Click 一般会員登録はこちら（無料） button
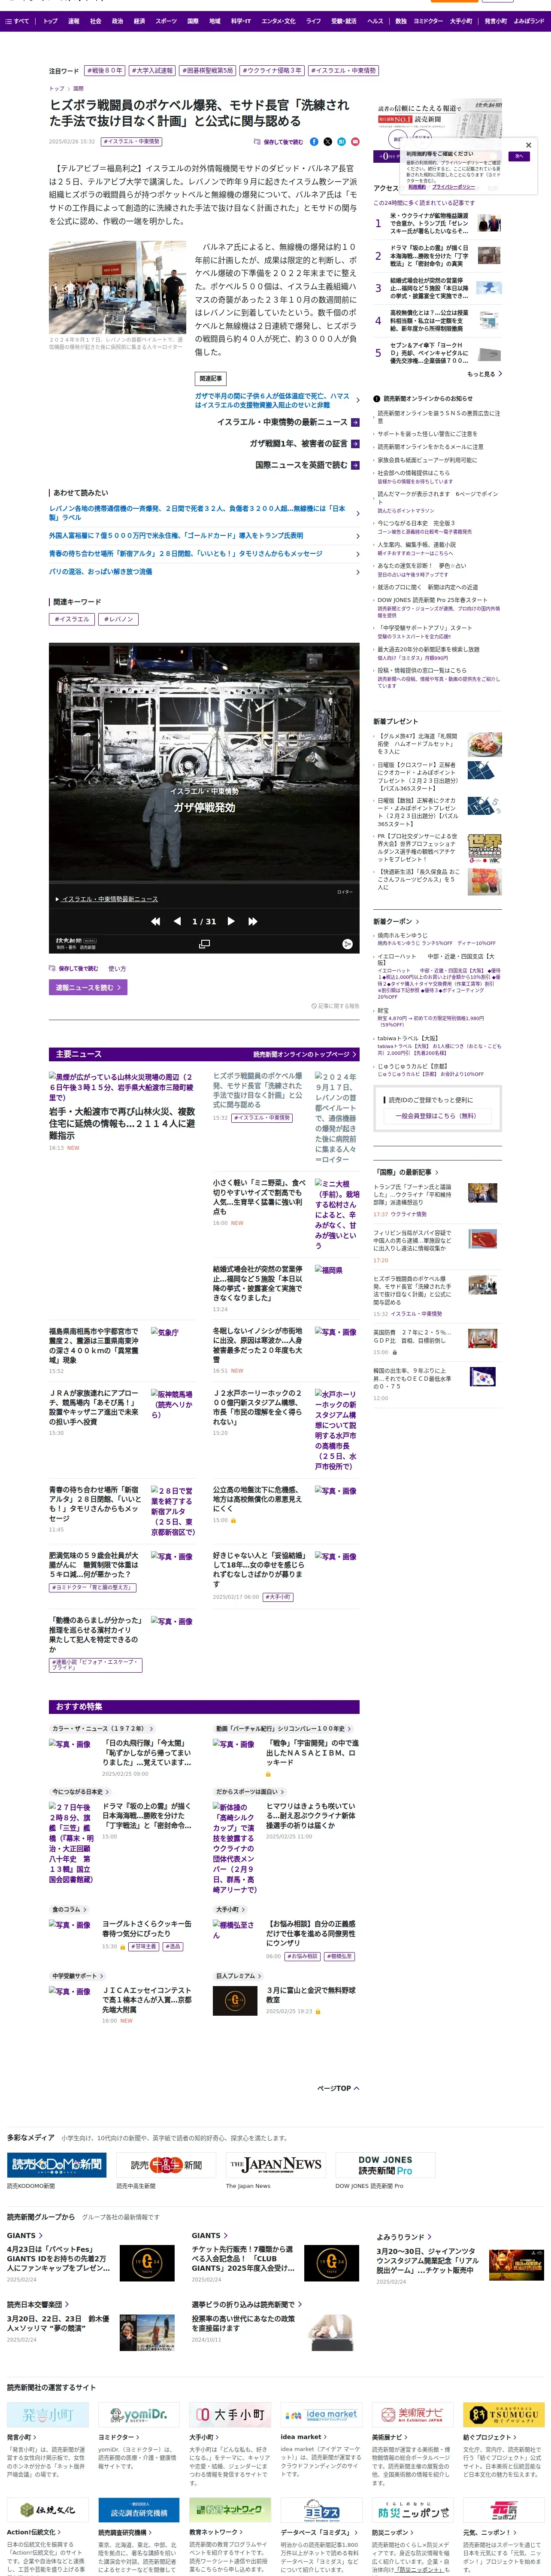Image resolution: width=551 pixels, height=2576 pixels. (436, 1115)
